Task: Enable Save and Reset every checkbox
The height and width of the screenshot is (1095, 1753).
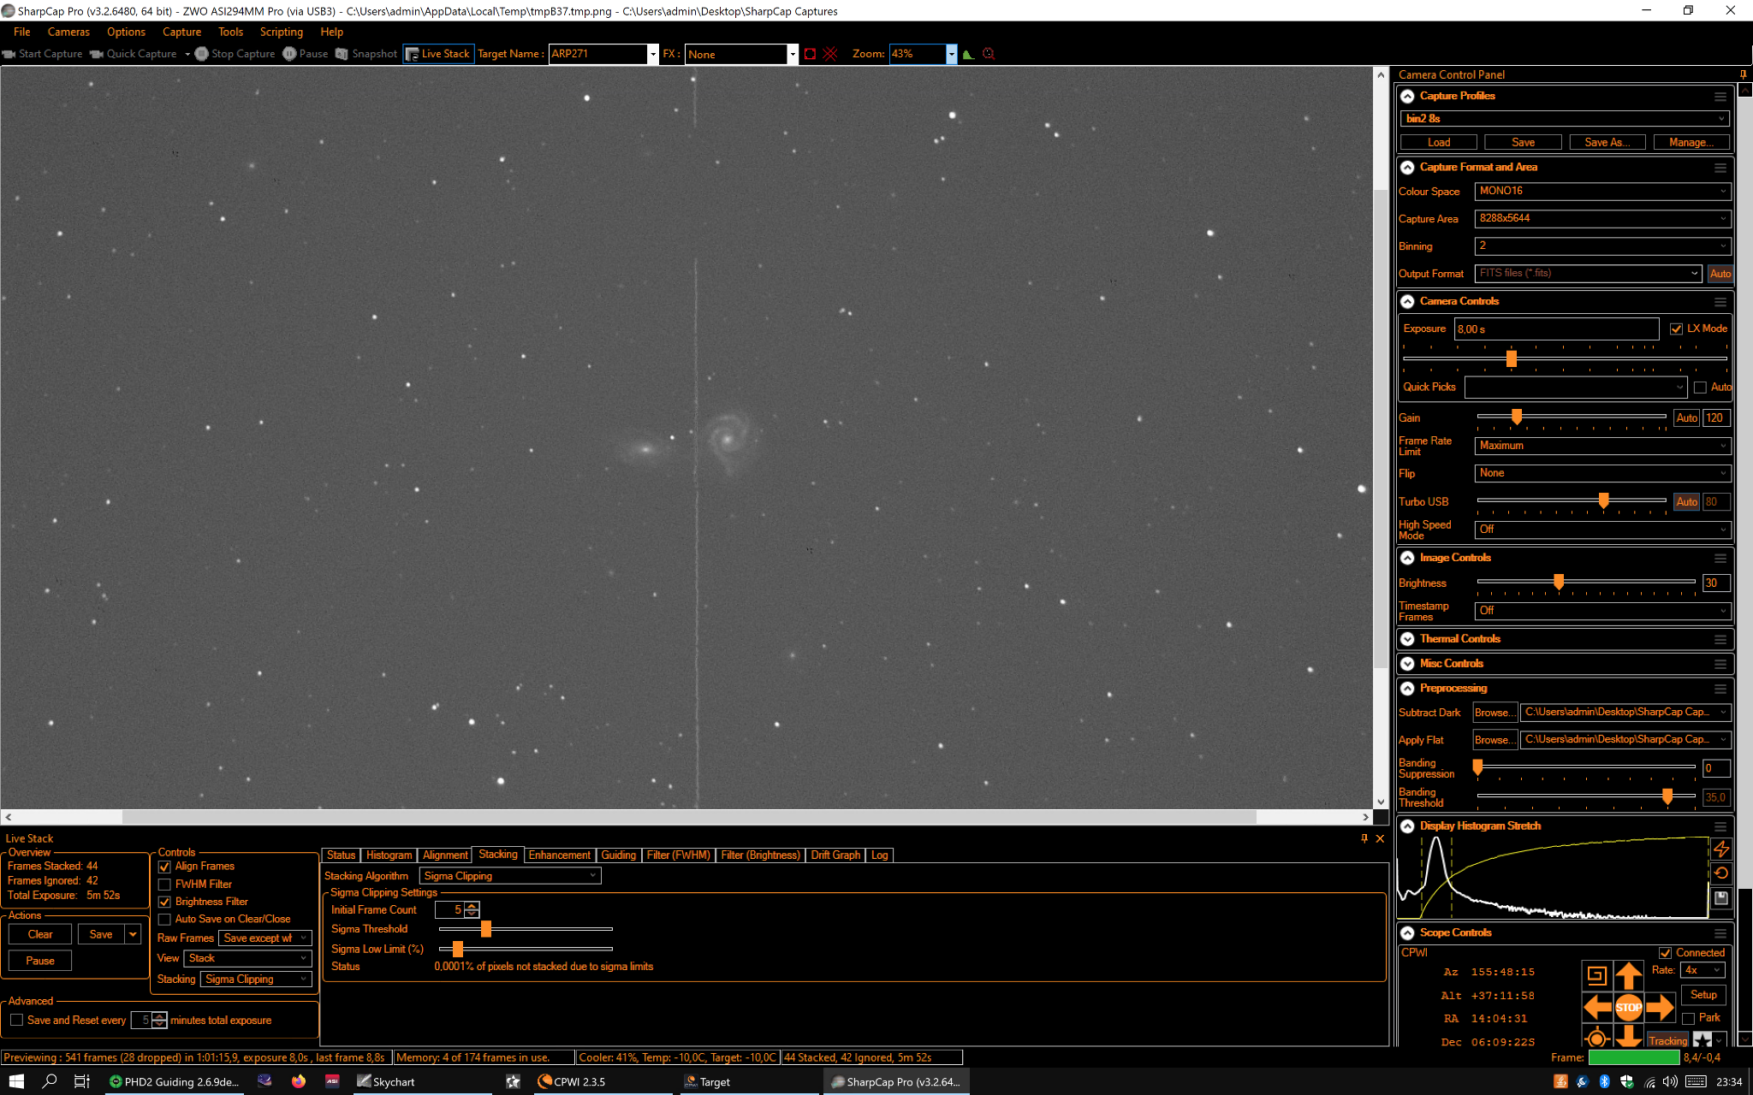Action: (16, 1021)
